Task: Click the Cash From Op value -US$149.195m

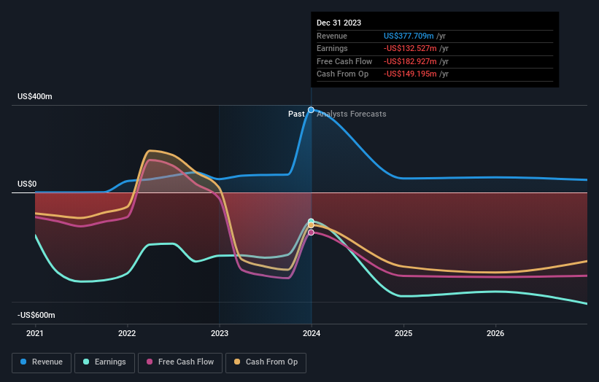Action: pos(410,74)
